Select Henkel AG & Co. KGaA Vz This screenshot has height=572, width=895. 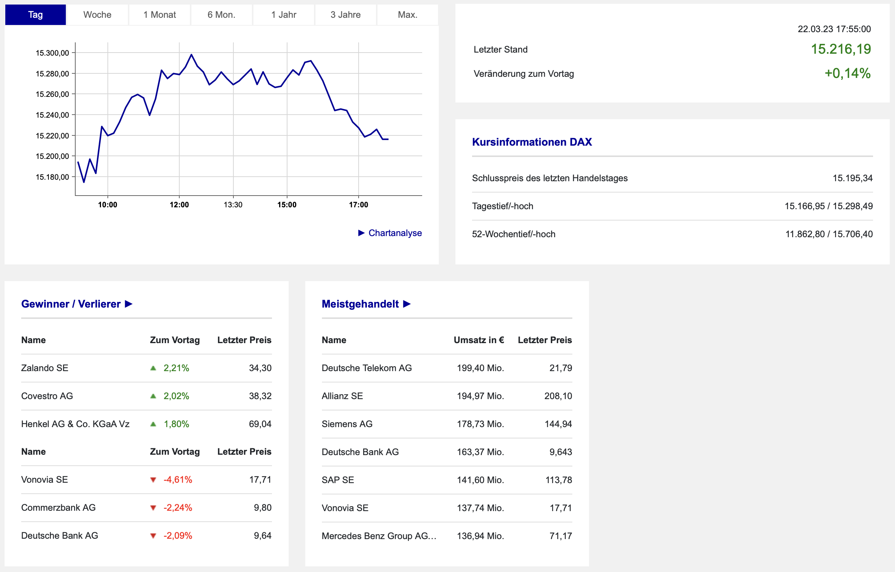coord(75,424)
